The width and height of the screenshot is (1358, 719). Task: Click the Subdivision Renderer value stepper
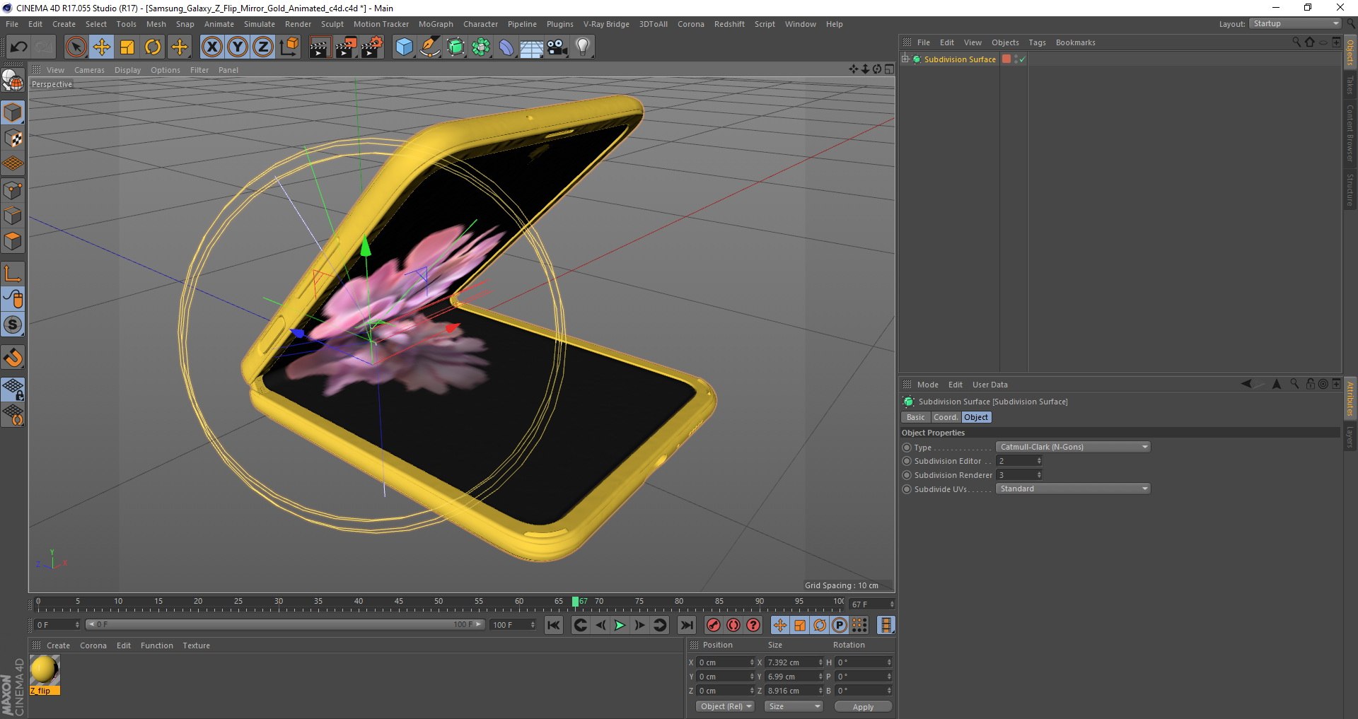[1039, 475]
